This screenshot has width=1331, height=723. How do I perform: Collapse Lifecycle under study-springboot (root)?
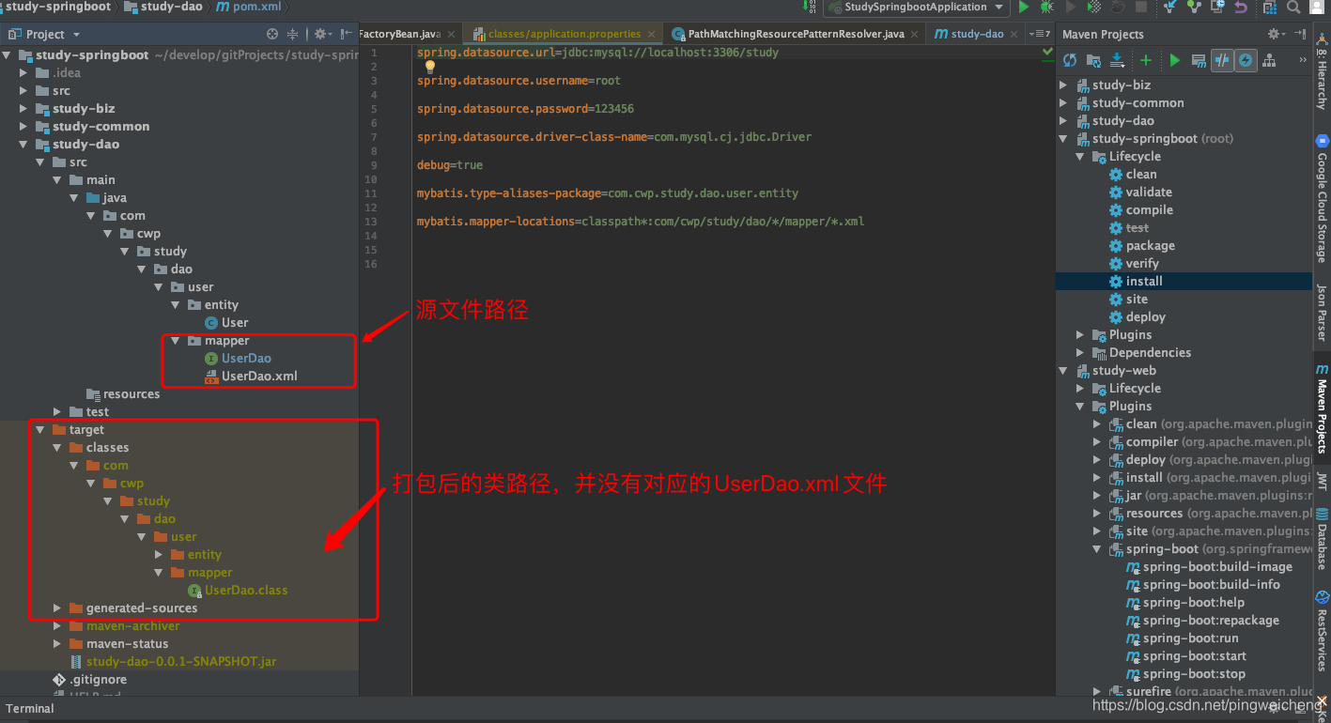(1080, 156)
